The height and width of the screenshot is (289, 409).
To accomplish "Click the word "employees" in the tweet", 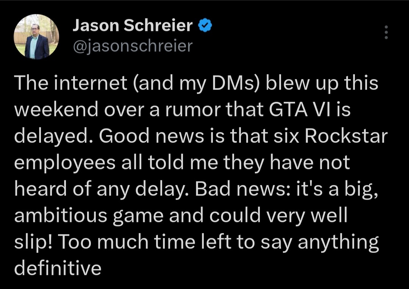I will pos(65,163).
